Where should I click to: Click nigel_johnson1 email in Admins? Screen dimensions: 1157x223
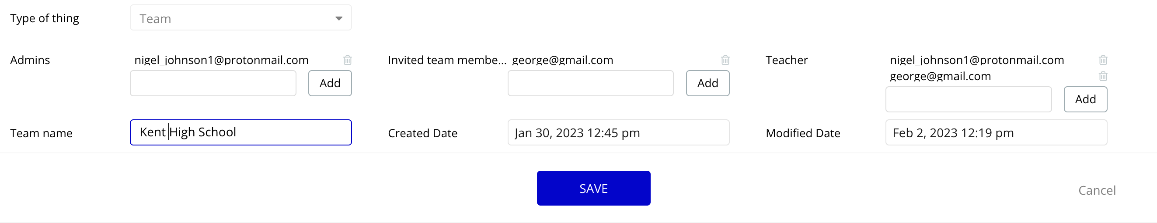pyautogui.click(x=221, y=60)
